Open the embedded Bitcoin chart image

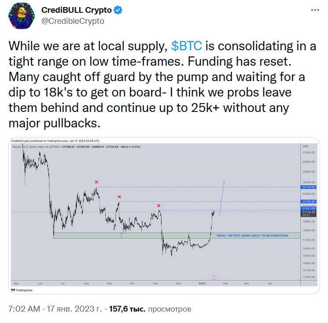click(x=164, y=215)
